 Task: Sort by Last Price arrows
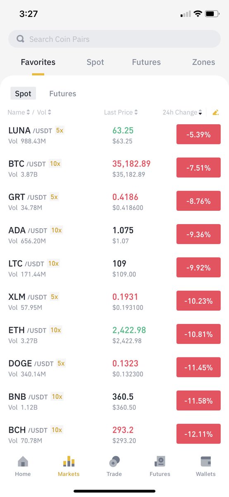(x=136, y=112)
